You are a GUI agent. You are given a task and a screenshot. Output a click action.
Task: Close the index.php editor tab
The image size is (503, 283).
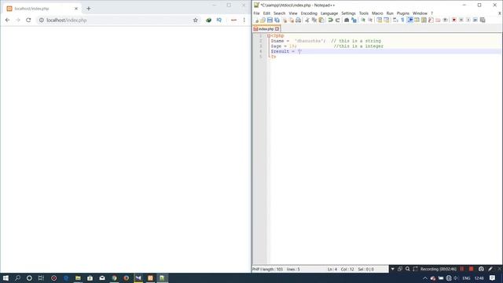coord(277,29)
